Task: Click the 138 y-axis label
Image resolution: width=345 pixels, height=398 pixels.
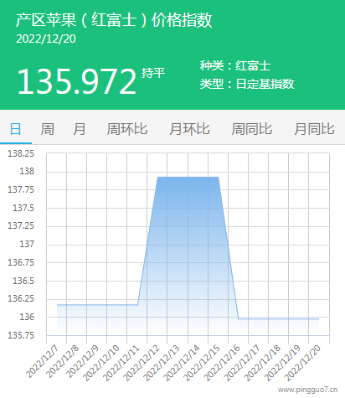Action: 27,171
